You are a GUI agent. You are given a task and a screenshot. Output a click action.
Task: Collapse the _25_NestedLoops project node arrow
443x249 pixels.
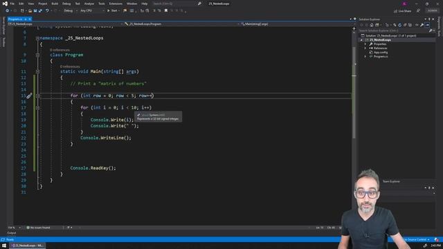(361, 40)
